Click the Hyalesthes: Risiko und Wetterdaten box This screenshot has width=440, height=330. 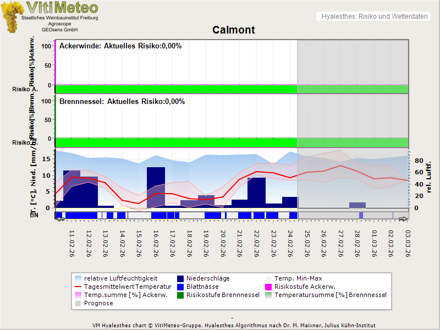click(x=373, y=16)
